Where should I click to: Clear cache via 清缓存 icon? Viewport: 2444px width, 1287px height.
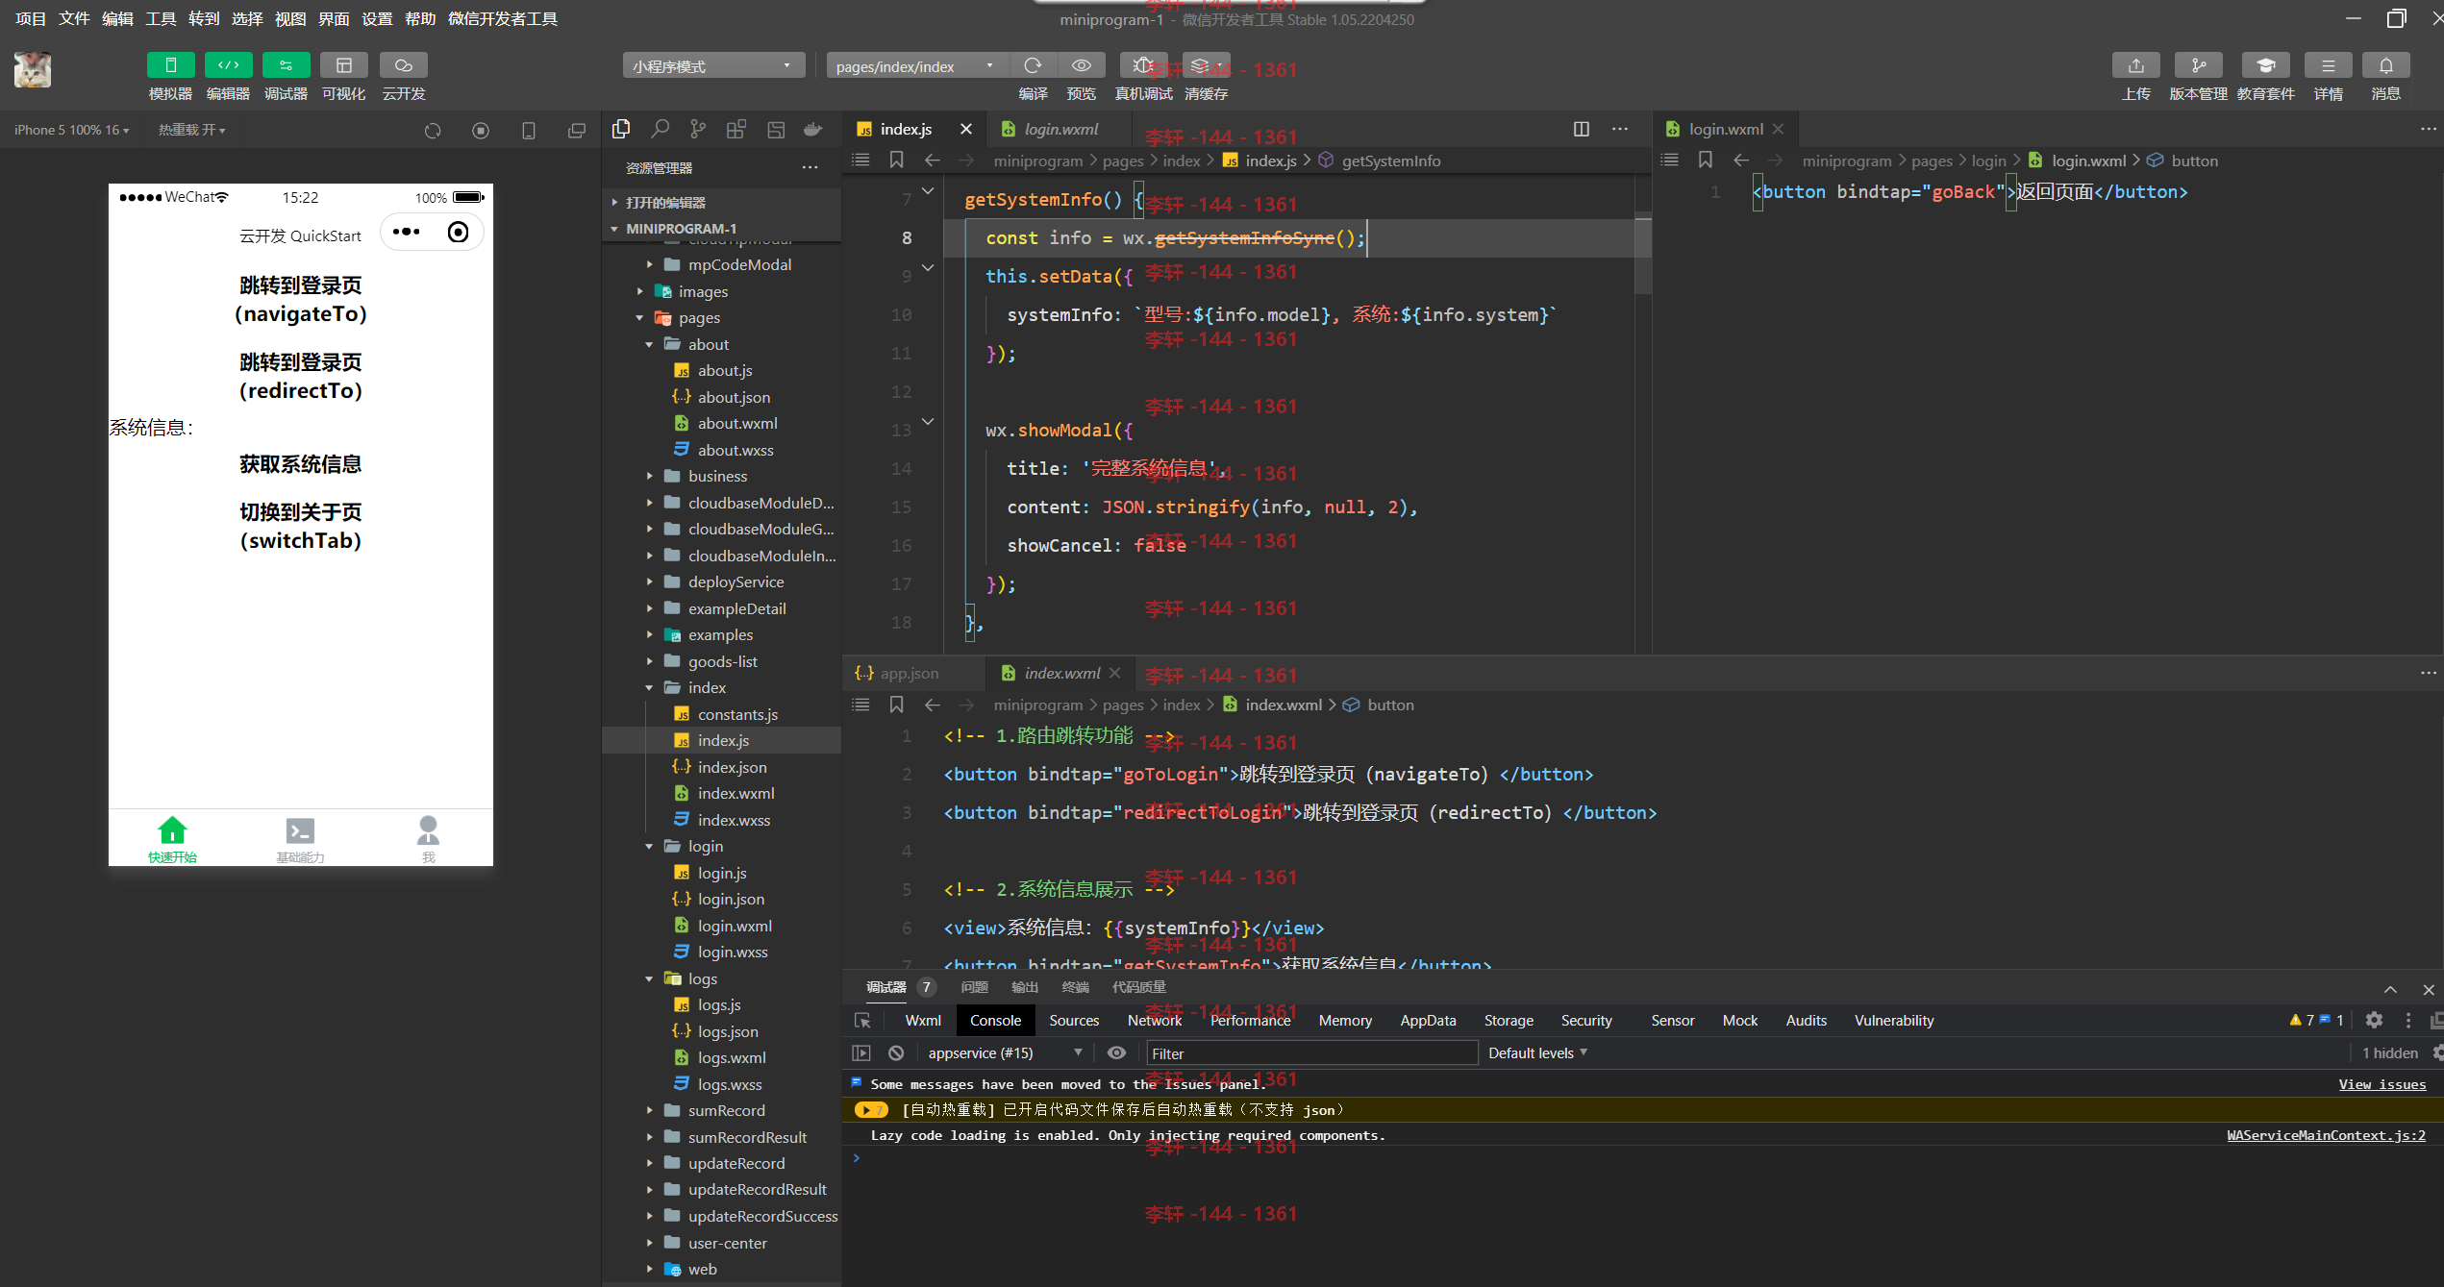1206,65
